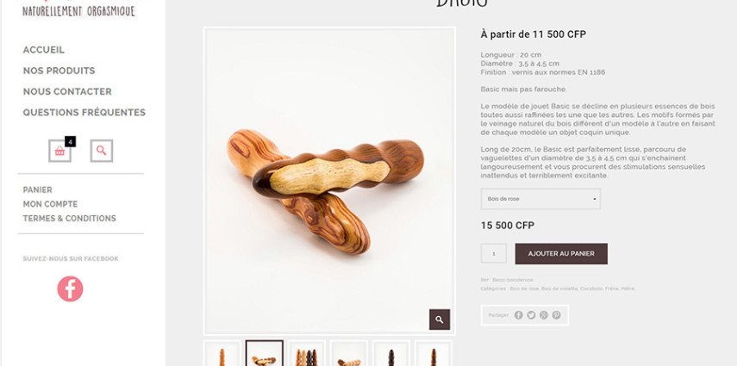
Task: Select the currently highlighted second product thumbnail
Action: click(264, 353)
